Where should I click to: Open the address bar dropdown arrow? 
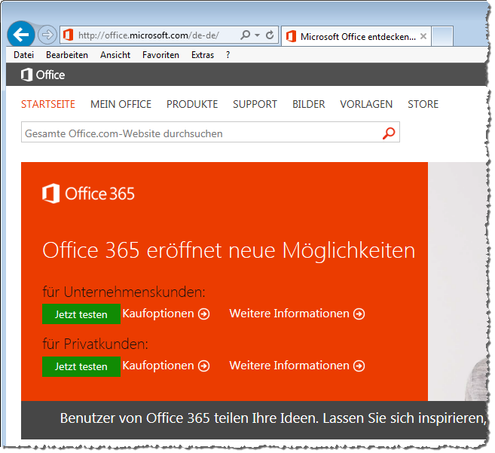(257, 35)
